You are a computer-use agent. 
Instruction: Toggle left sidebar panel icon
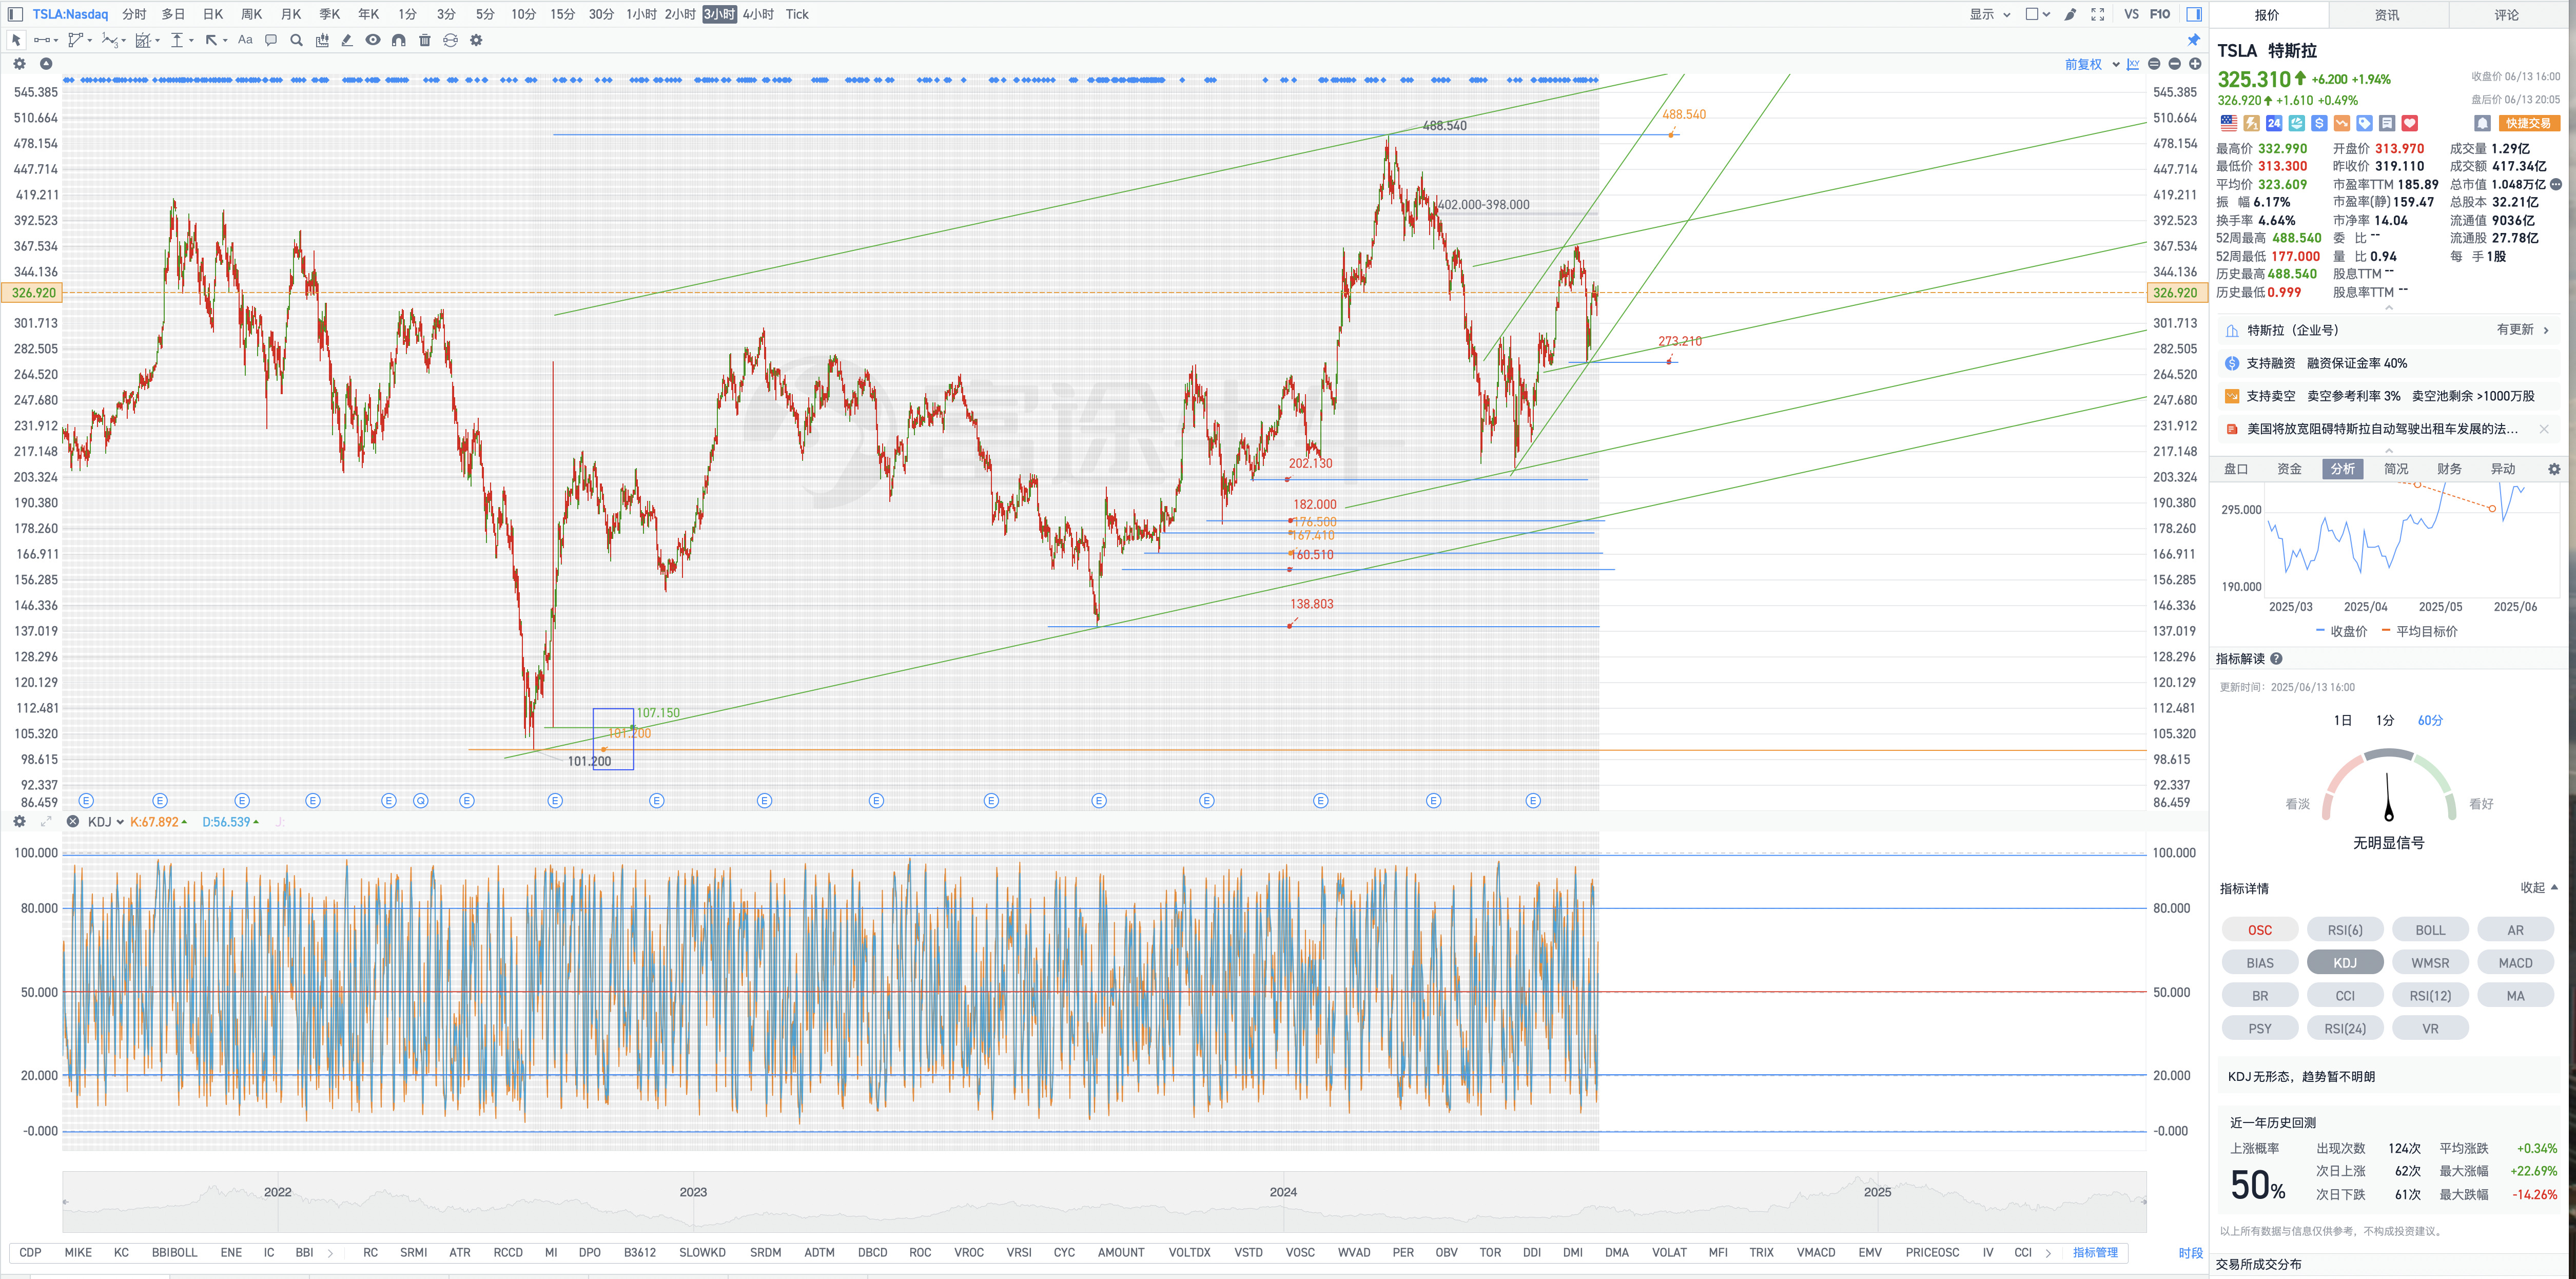tap(15, 14)
